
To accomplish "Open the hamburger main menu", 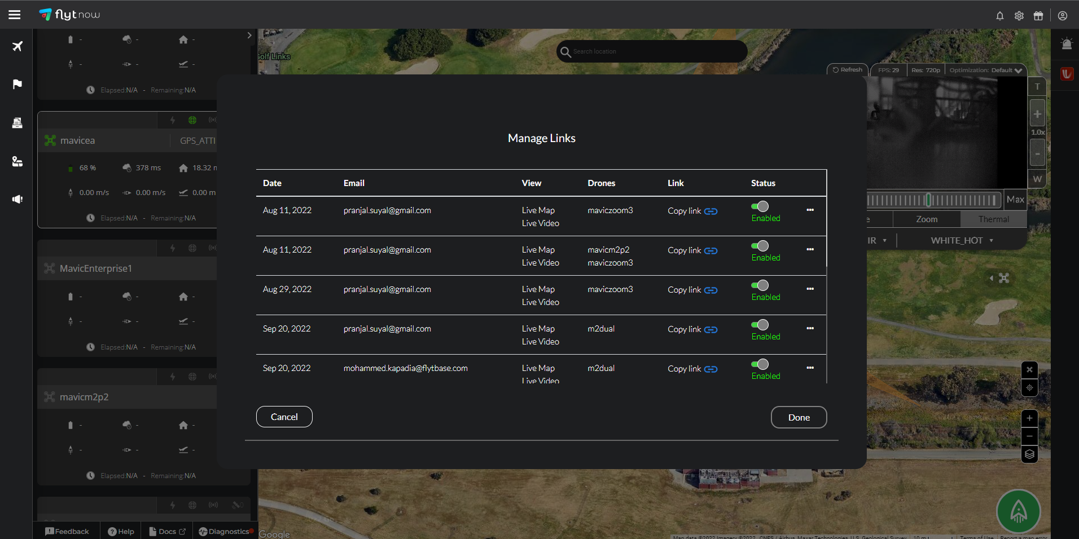I will pyautogui.click(x=15, y=15).
